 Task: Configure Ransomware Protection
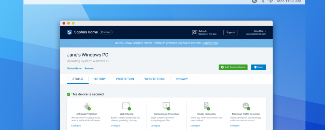pos(155,126)
